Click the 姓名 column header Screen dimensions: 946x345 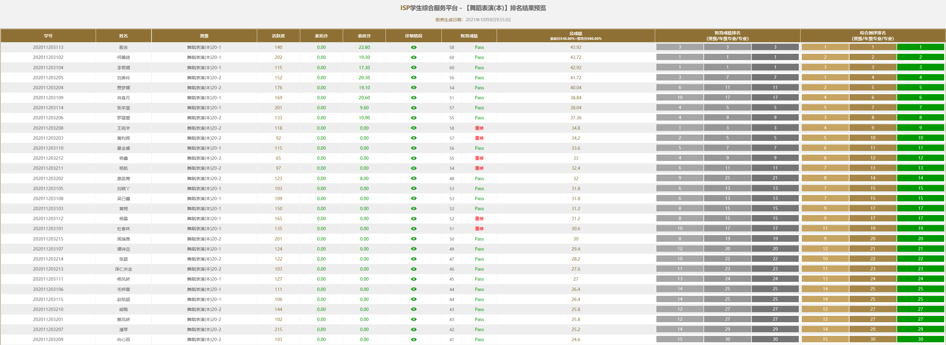(123, 36)
